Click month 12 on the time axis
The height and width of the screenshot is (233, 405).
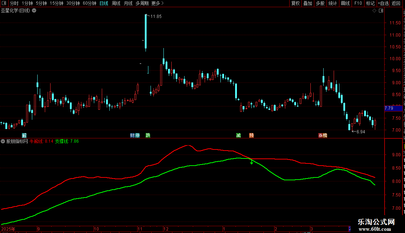[166, 229]
